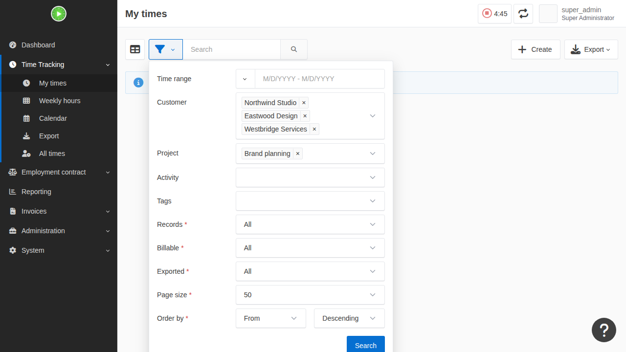Open Weekly hours in sidebar
The height and width of the screenshot is (352, 626).
click(x=59, y=101)
